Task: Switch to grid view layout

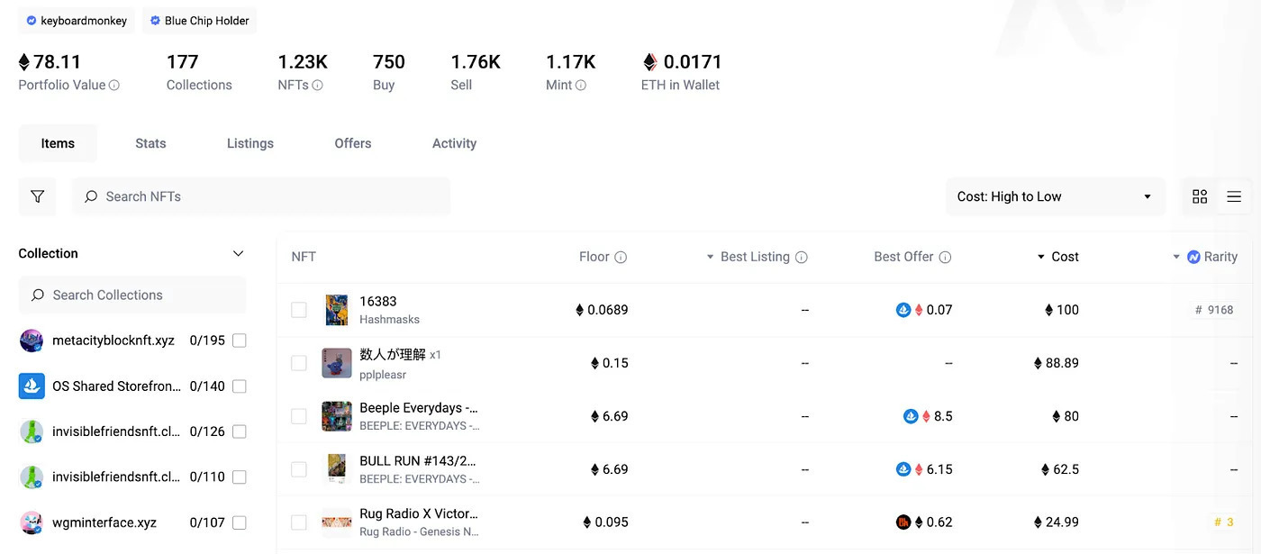Action: 1200,196
